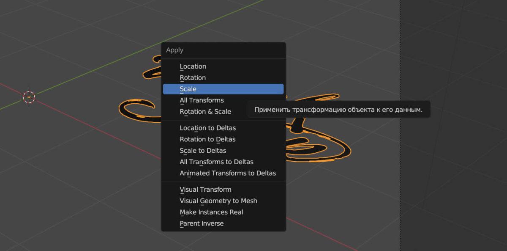This screenshot has width=507, height=251.
Task: Select the highlighted Scale entry
Action: coord(223,89)
